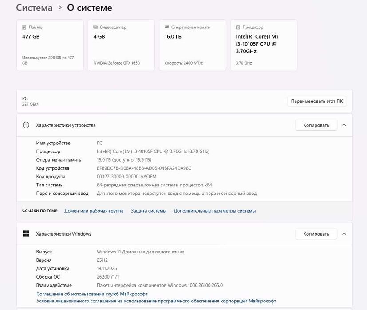The width and height of the screenshot is (367, 310).
Task: Click the Сборка ОС value 26200.7171
Action: pyautogui.click(x=108, y=277)
